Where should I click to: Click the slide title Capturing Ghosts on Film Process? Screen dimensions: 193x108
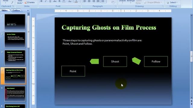click(x=109, y=27)
